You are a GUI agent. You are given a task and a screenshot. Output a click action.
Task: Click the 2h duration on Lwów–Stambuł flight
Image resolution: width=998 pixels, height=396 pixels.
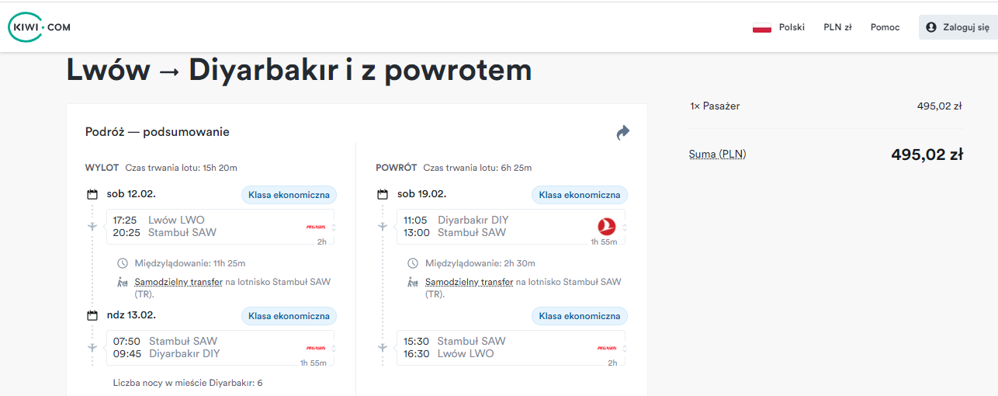321,241
